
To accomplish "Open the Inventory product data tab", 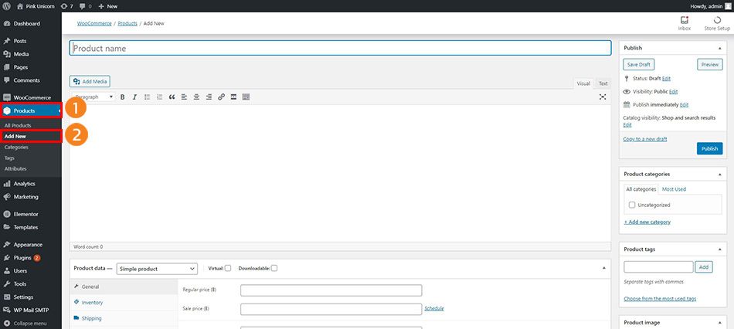I will 92,302.
